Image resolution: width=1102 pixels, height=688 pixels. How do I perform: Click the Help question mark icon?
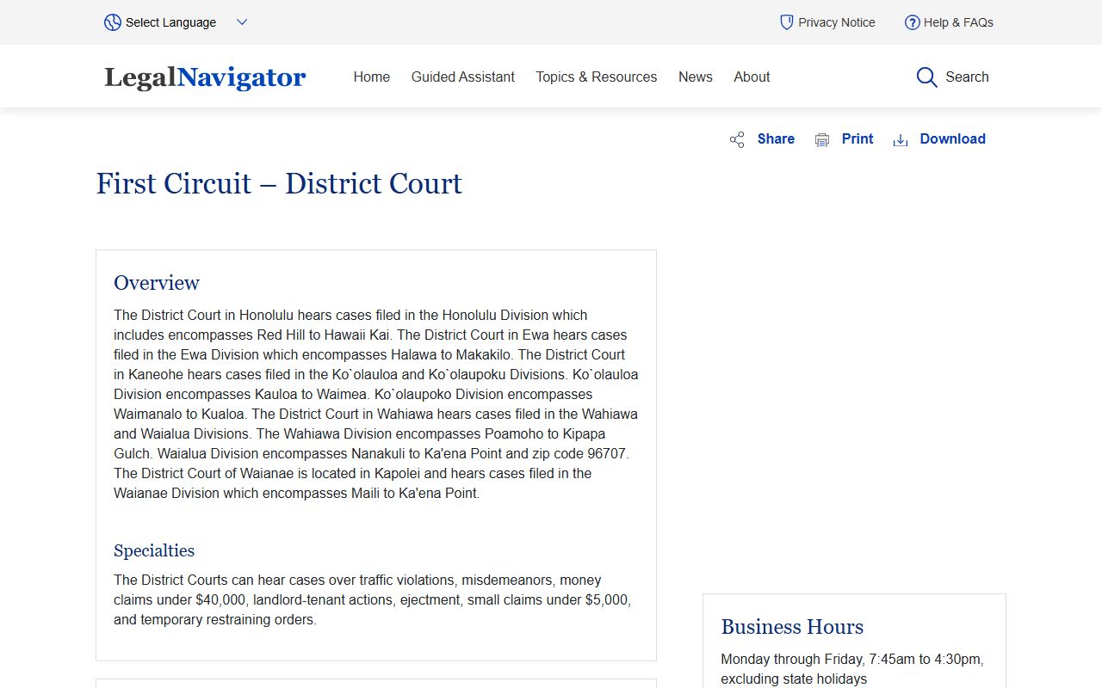click(912, 22)
